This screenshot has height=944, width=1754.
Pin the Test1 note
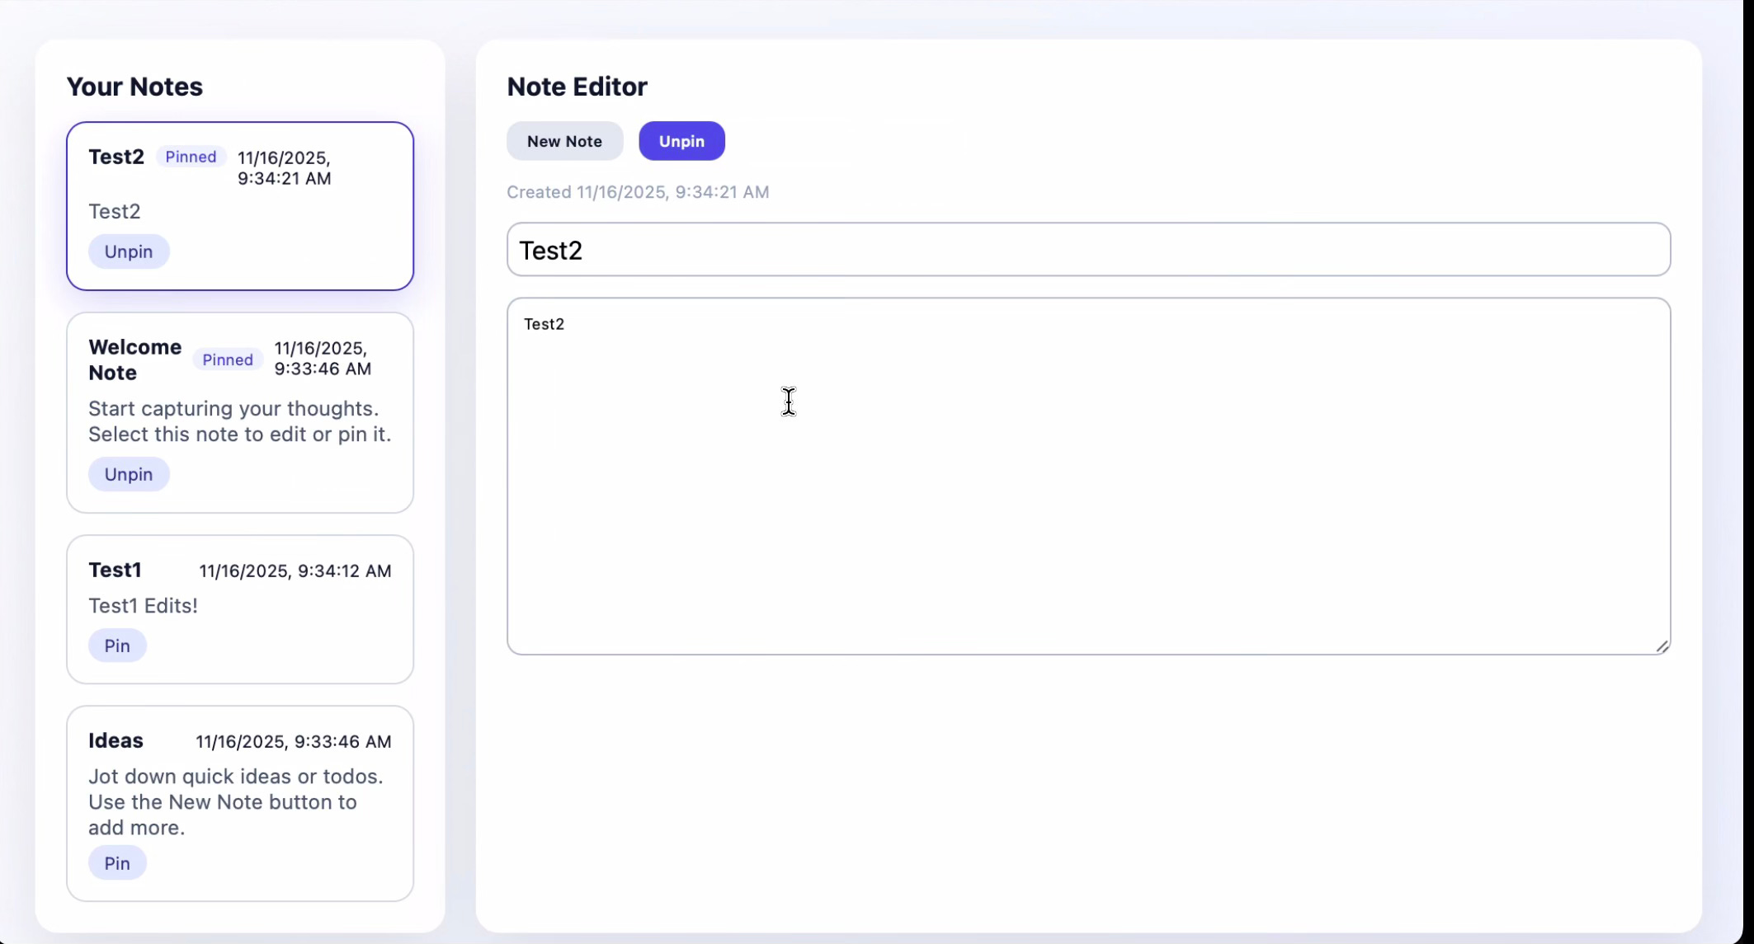pos(117,646)
